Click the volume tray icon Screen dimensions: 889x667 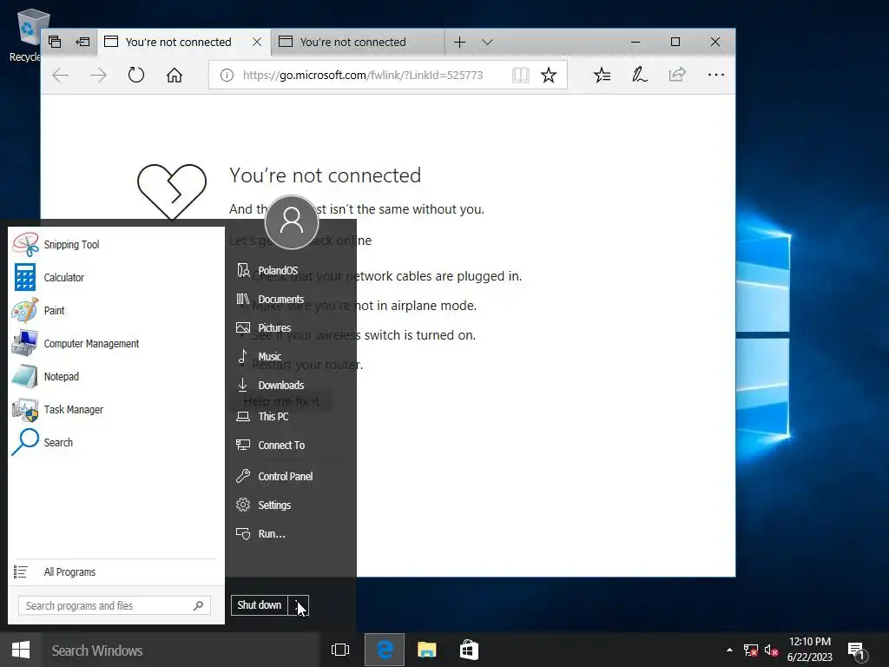pos(771,650)
